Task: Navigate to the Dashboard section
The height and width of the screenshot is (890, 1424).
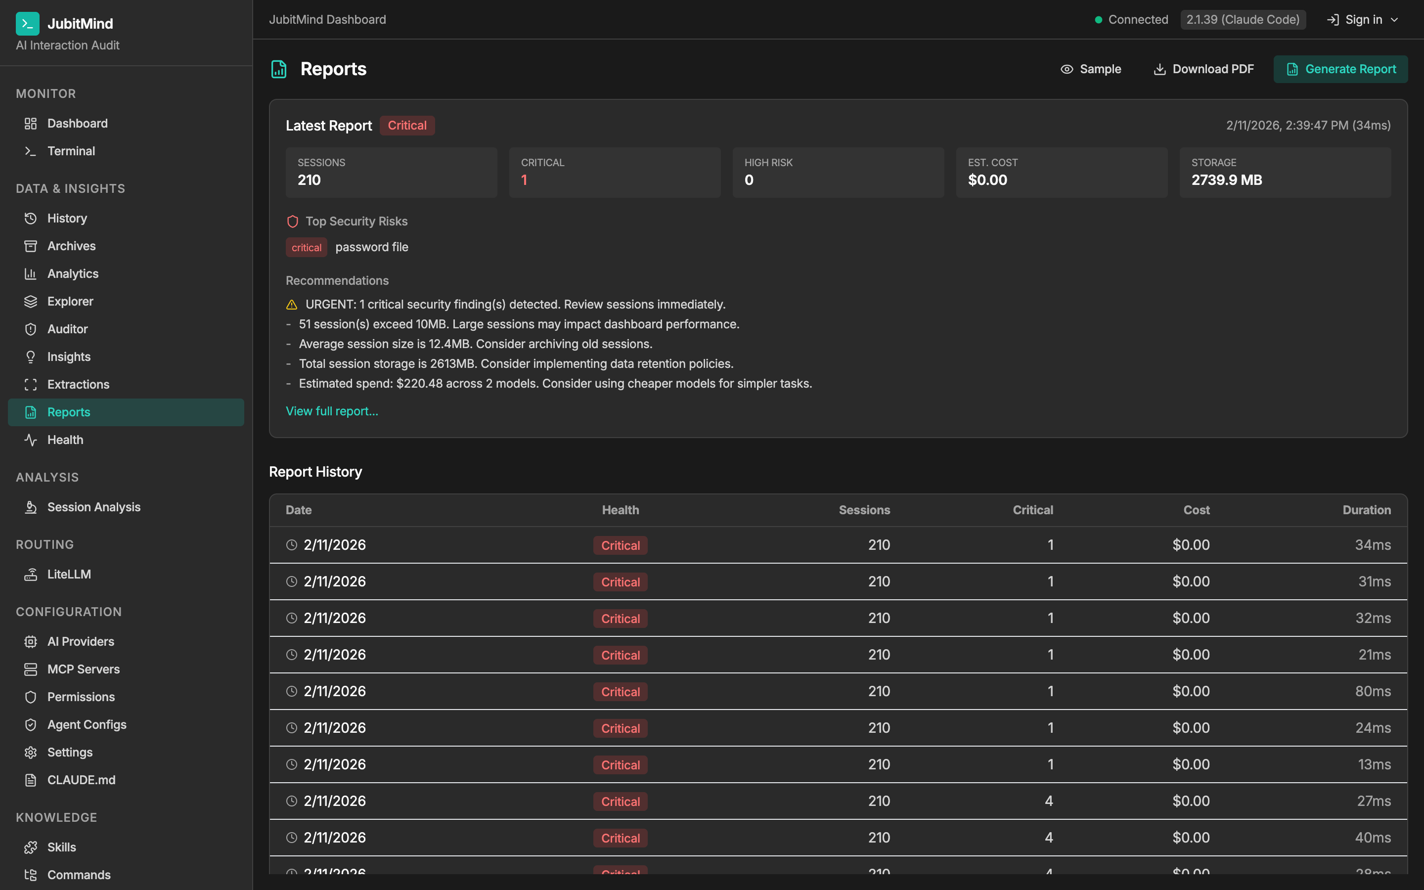Action: pyautogui.click(x=77, y=123)
